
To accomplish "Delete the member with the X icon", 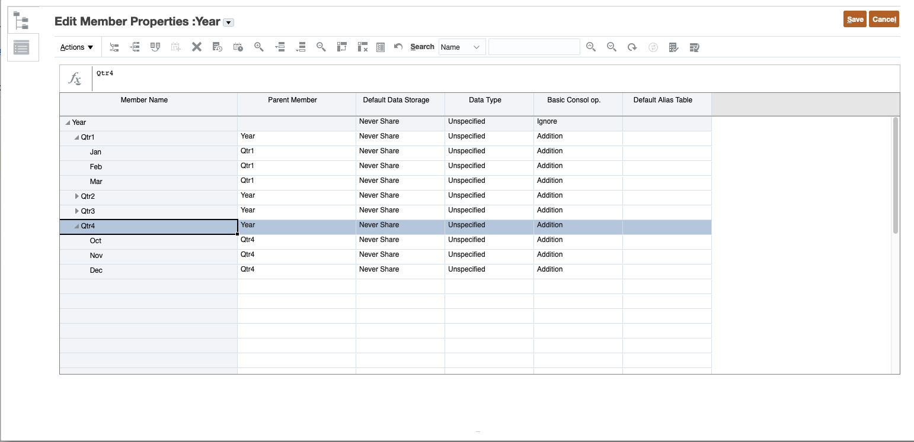I will point(197,47).
